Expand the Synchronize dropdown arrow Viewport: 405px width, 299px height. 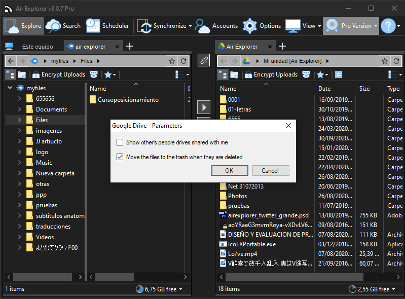coord(191,26)
